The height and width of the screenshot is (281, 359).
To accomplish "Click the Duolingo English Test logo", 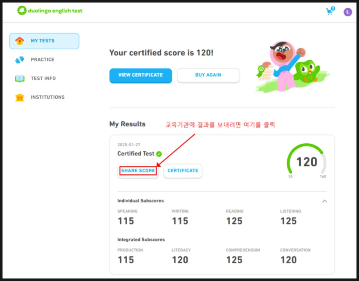I will tap(50, 11).
